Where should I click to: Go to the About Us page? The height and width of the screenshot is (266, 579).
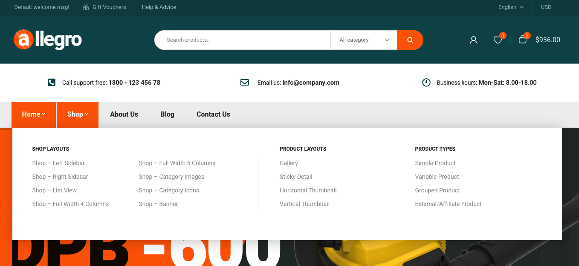pyautogui.click(x=124, y=114)
